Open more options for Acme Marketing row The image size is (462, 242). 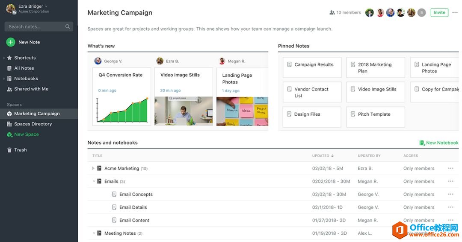[451, 168]
